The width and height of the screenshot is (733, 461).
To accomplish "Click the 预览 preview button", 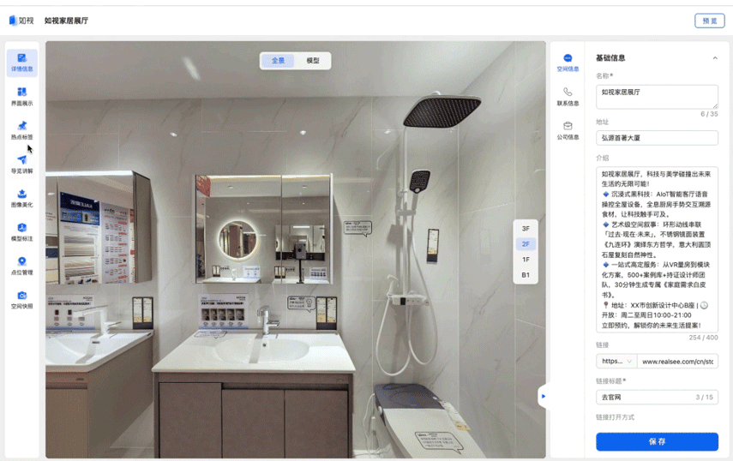I will [709, 21].
